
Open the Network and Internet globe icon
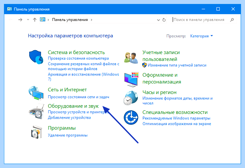36,93
